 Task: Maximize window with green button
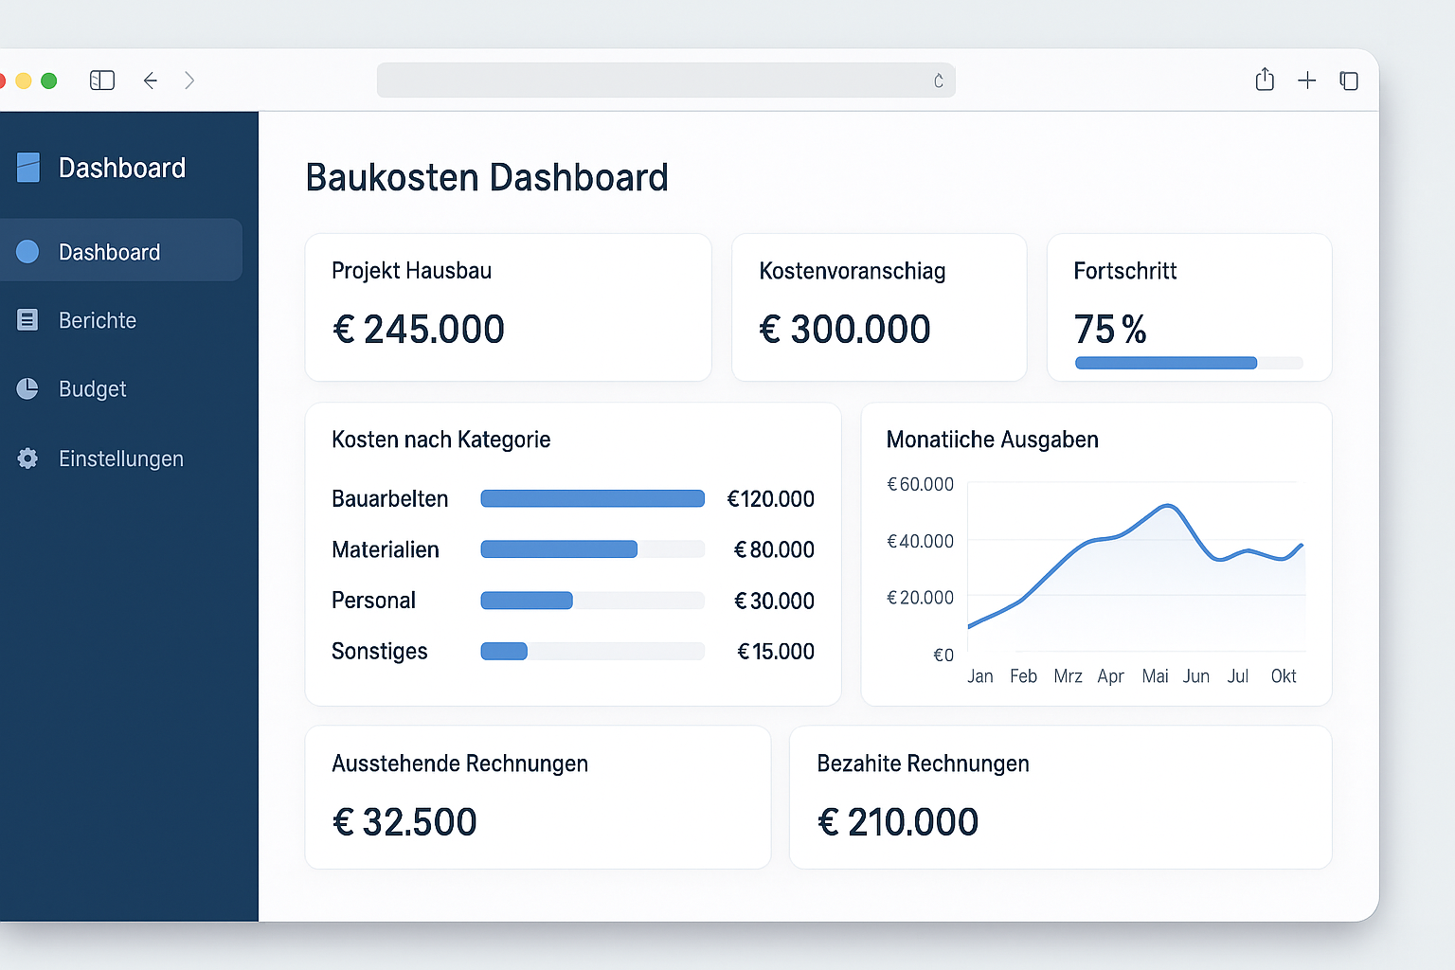(49, 81)
